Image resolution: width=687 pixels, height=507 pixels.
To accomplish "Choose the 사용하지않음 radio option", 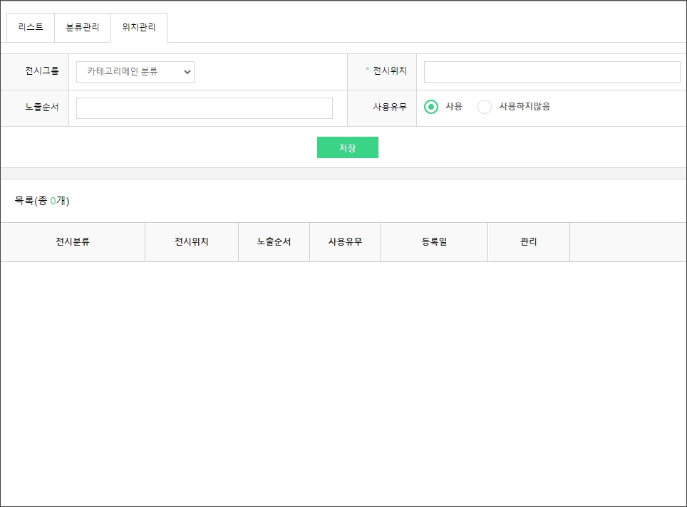I will (485, 107).
